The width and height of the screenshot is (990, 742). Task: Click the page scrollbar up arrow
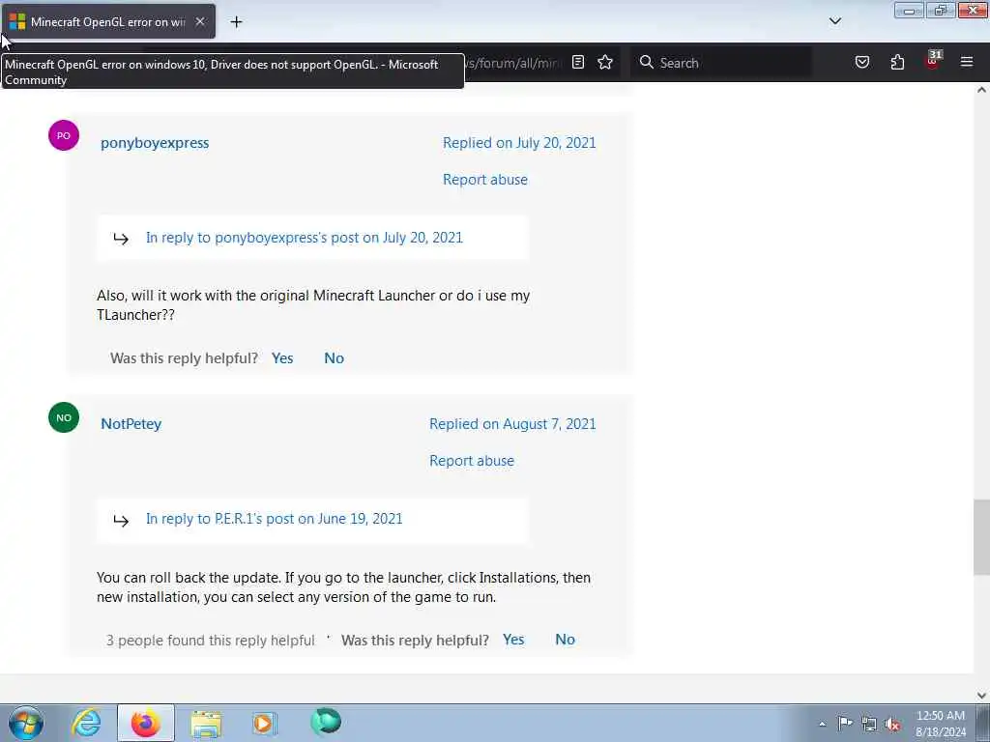coord(981,90)
